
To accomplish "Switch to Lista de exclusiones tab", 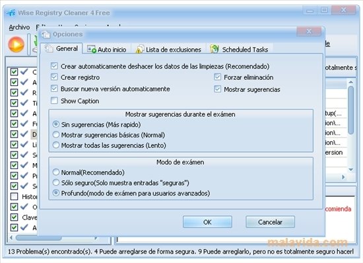I will pyautogui.click(x=168, y=50).
